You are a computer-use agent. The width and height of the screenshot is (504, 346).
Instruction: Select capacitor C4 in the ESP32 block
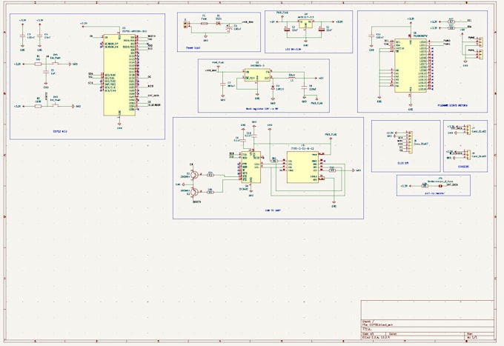click(39, 36)
